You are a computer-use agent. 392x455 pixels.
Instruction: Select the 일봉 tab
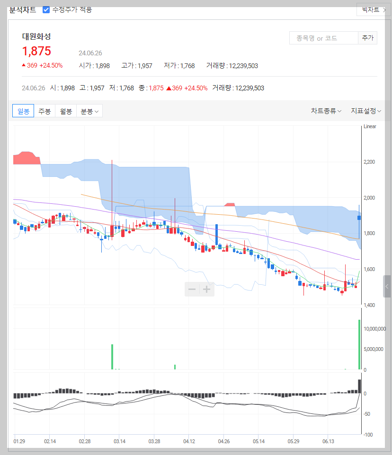point(23,111)
